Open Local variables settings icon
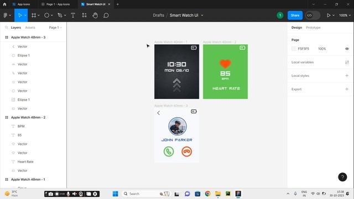This screenshot has width=354, height=199. tap(347, 62)
